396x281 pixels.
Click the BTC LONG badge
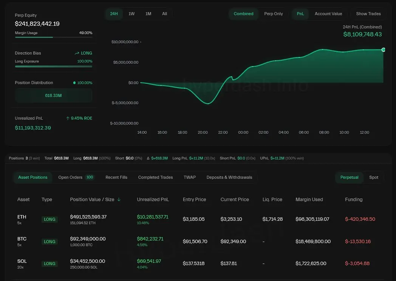(x=49, y=242)
